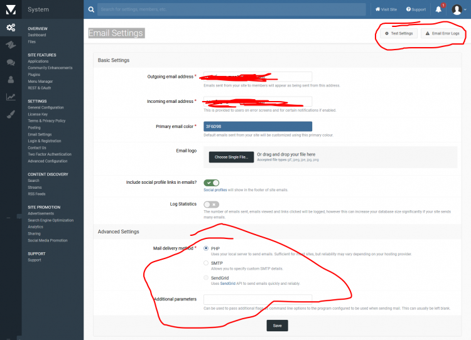Click the search magnifier icon in header

point(92,9)
